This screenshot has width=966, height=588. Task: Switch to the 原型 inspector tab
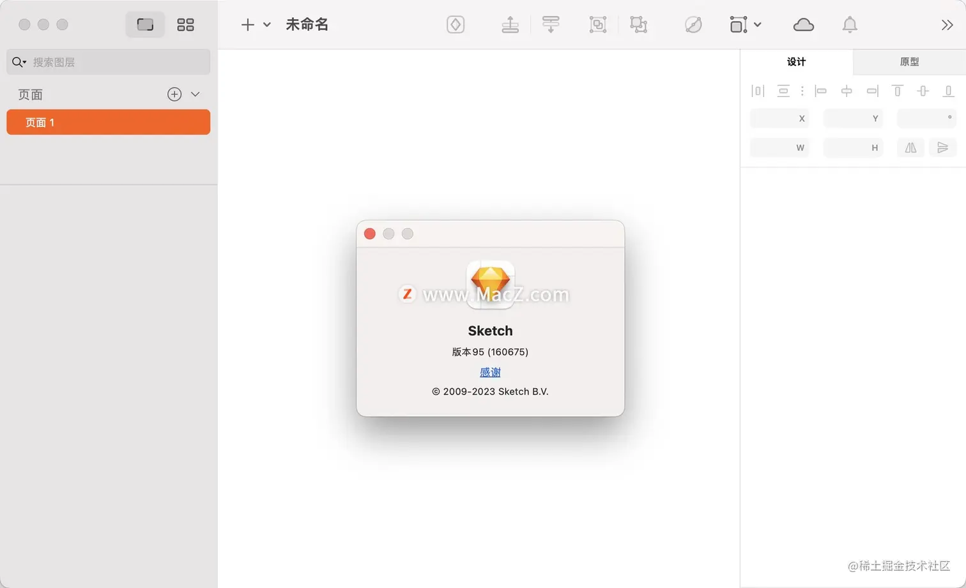point(909,62)
